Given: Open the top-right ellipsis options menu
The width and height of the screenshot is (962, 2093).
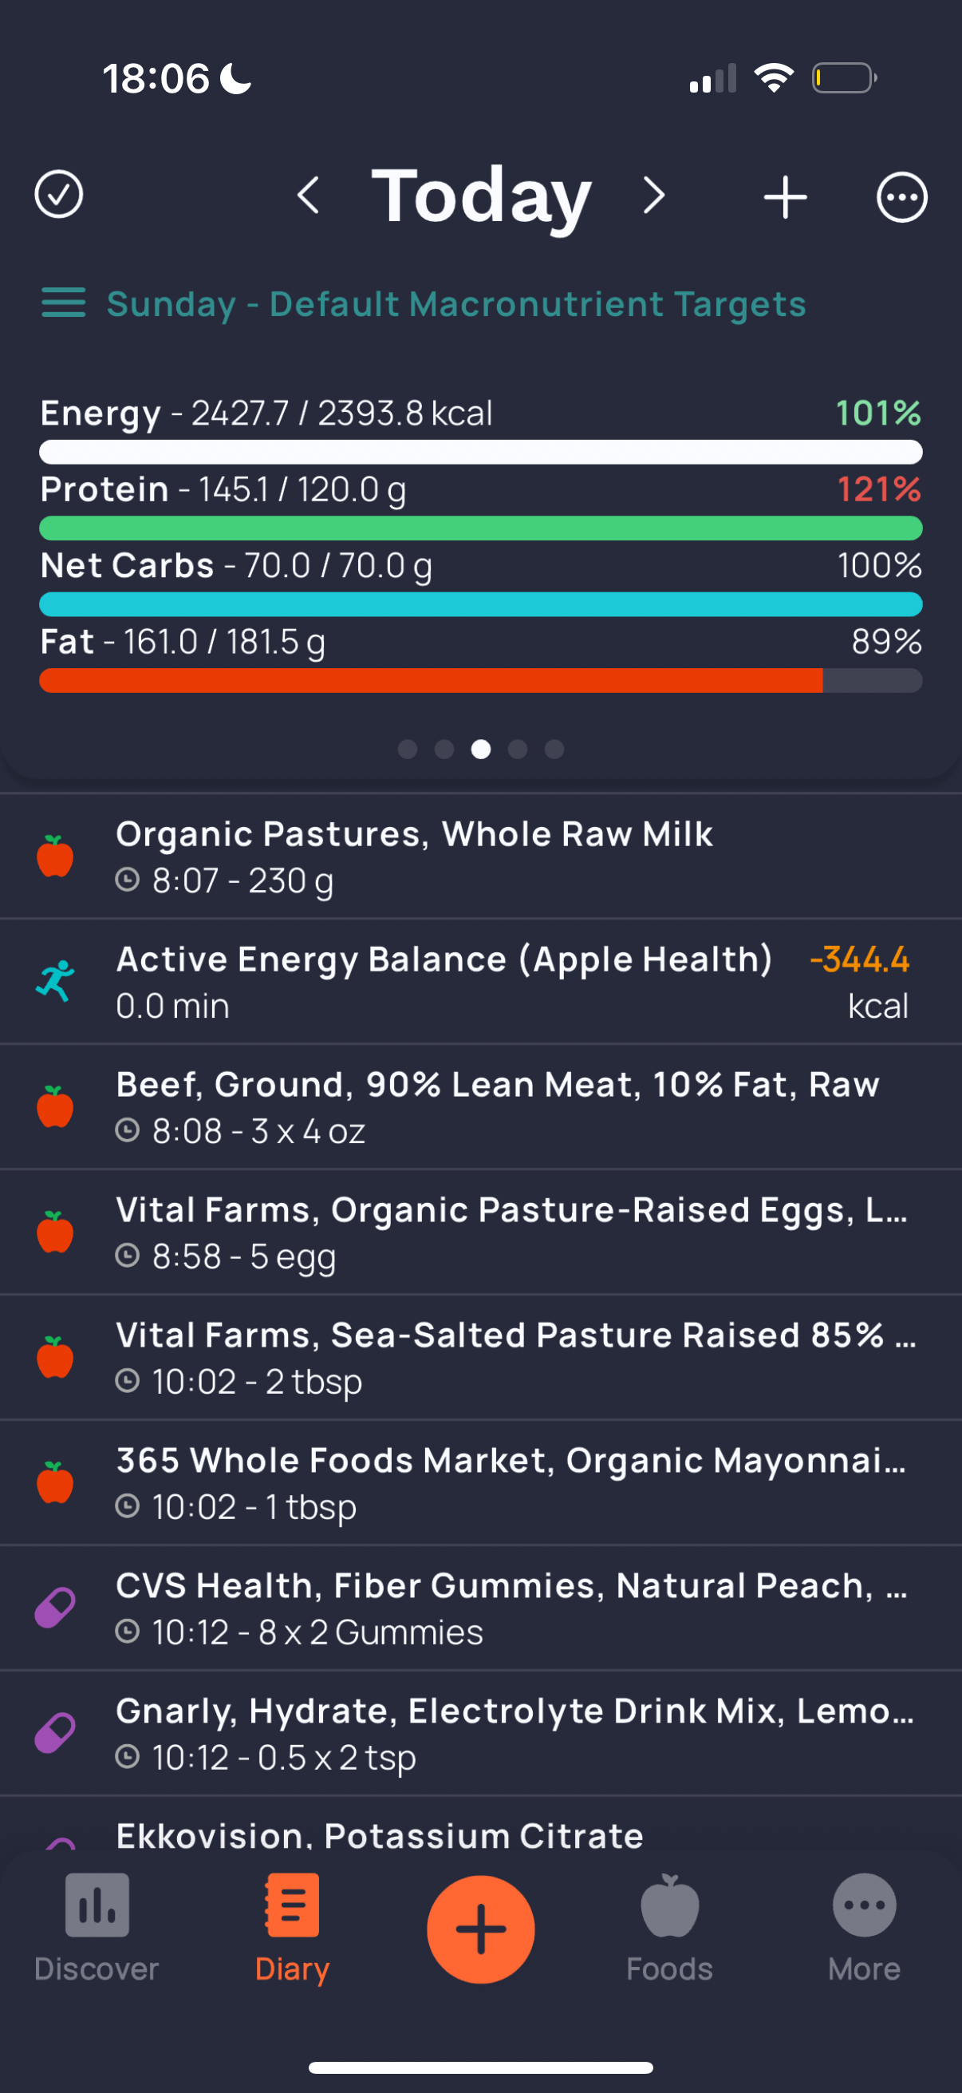Looking at the screenshot, I should (901, 197).
